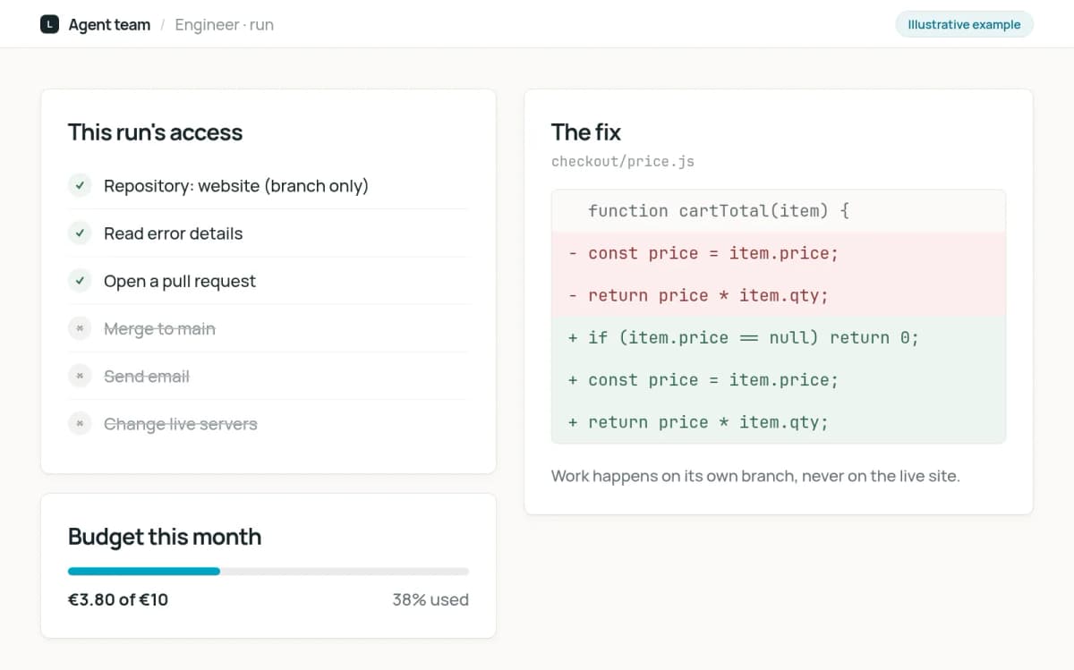
Task: Click the Illustrative example badge
Action: coord(964,24)
